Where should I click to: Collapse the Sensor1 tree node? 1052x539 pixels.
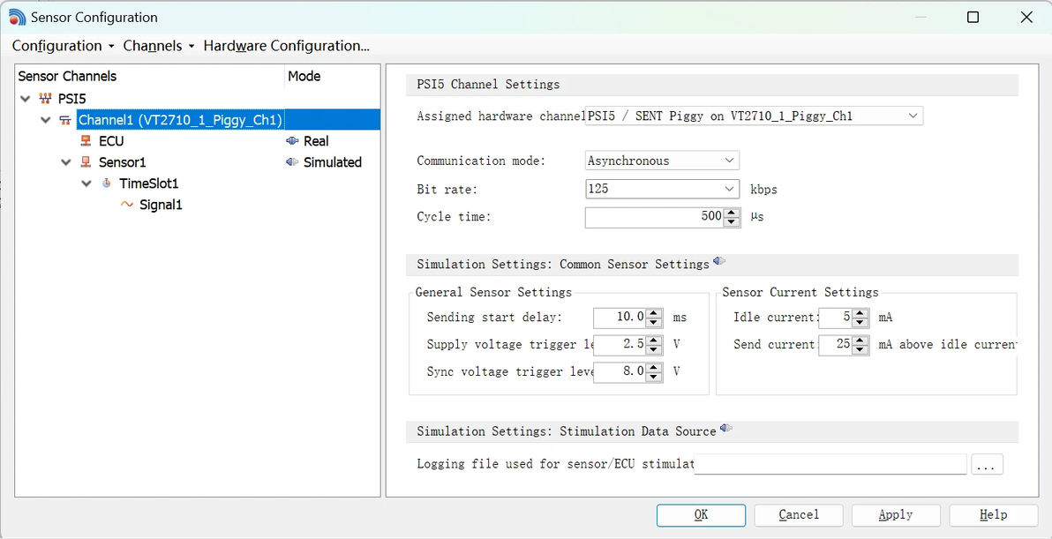click(65, 162)
